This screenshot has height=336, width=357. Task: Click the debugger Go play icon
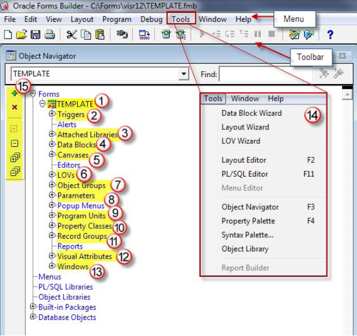coord(202,34)
